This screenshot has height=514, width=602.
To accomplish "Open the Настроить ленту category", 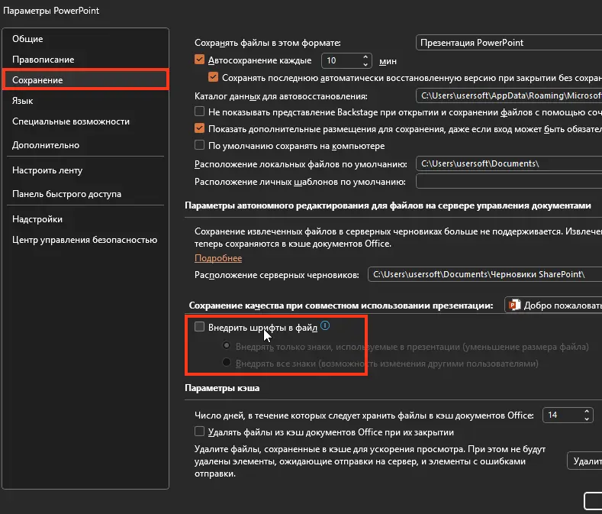I will [47, 170].
